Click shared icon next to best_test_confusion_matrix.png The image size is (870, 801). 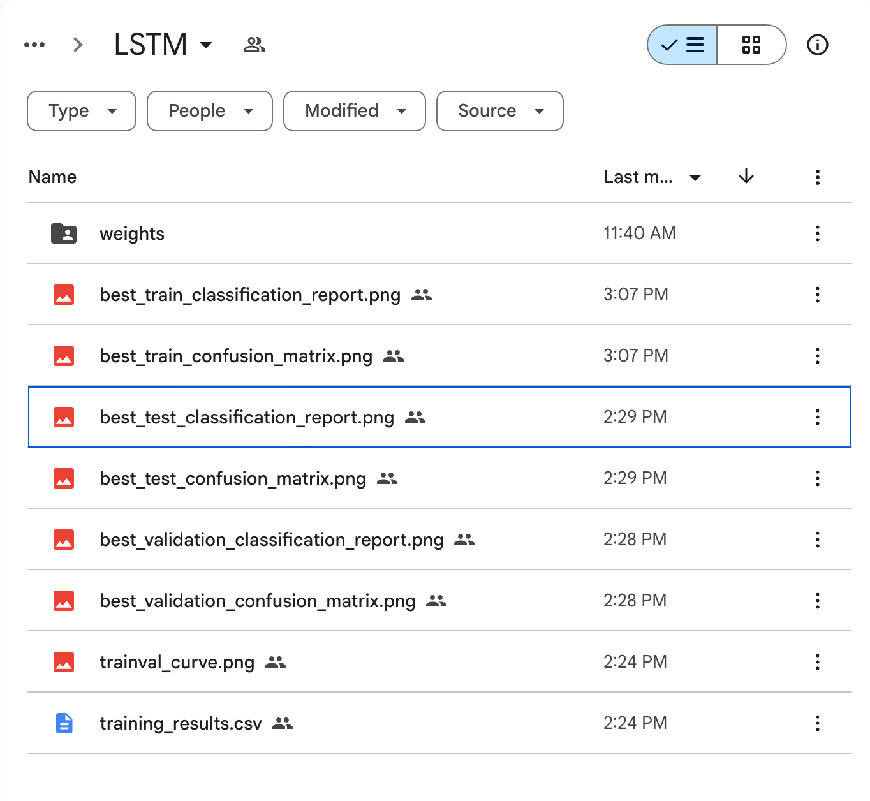click(x=387, y=478)
